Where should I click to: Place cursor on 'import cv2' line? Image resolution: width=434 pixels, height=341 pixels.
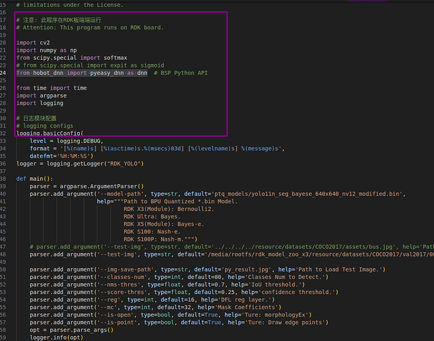(x=33, y=42)
